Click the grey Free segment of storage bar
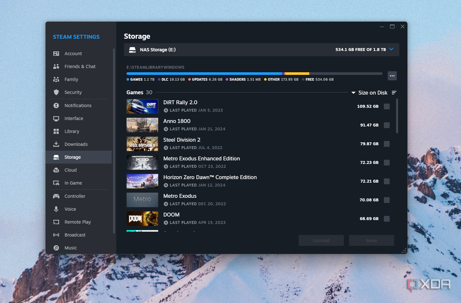Viewport: 461px width, 303px height. tap(346, 74)
